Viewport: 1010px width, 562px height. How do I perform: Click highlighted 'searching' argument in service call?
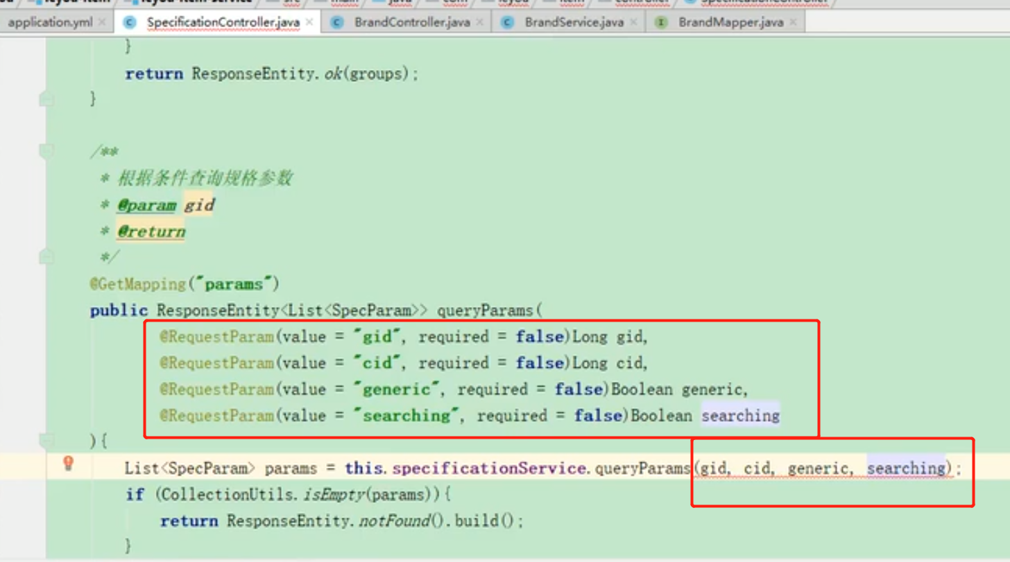pyautogui.click(x=906, y=468)
